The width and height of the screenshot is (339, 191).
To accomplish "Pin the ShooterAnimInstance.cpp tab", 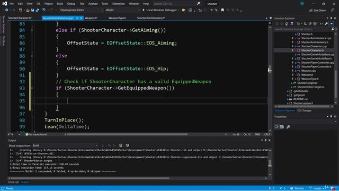I will [77, 18].
